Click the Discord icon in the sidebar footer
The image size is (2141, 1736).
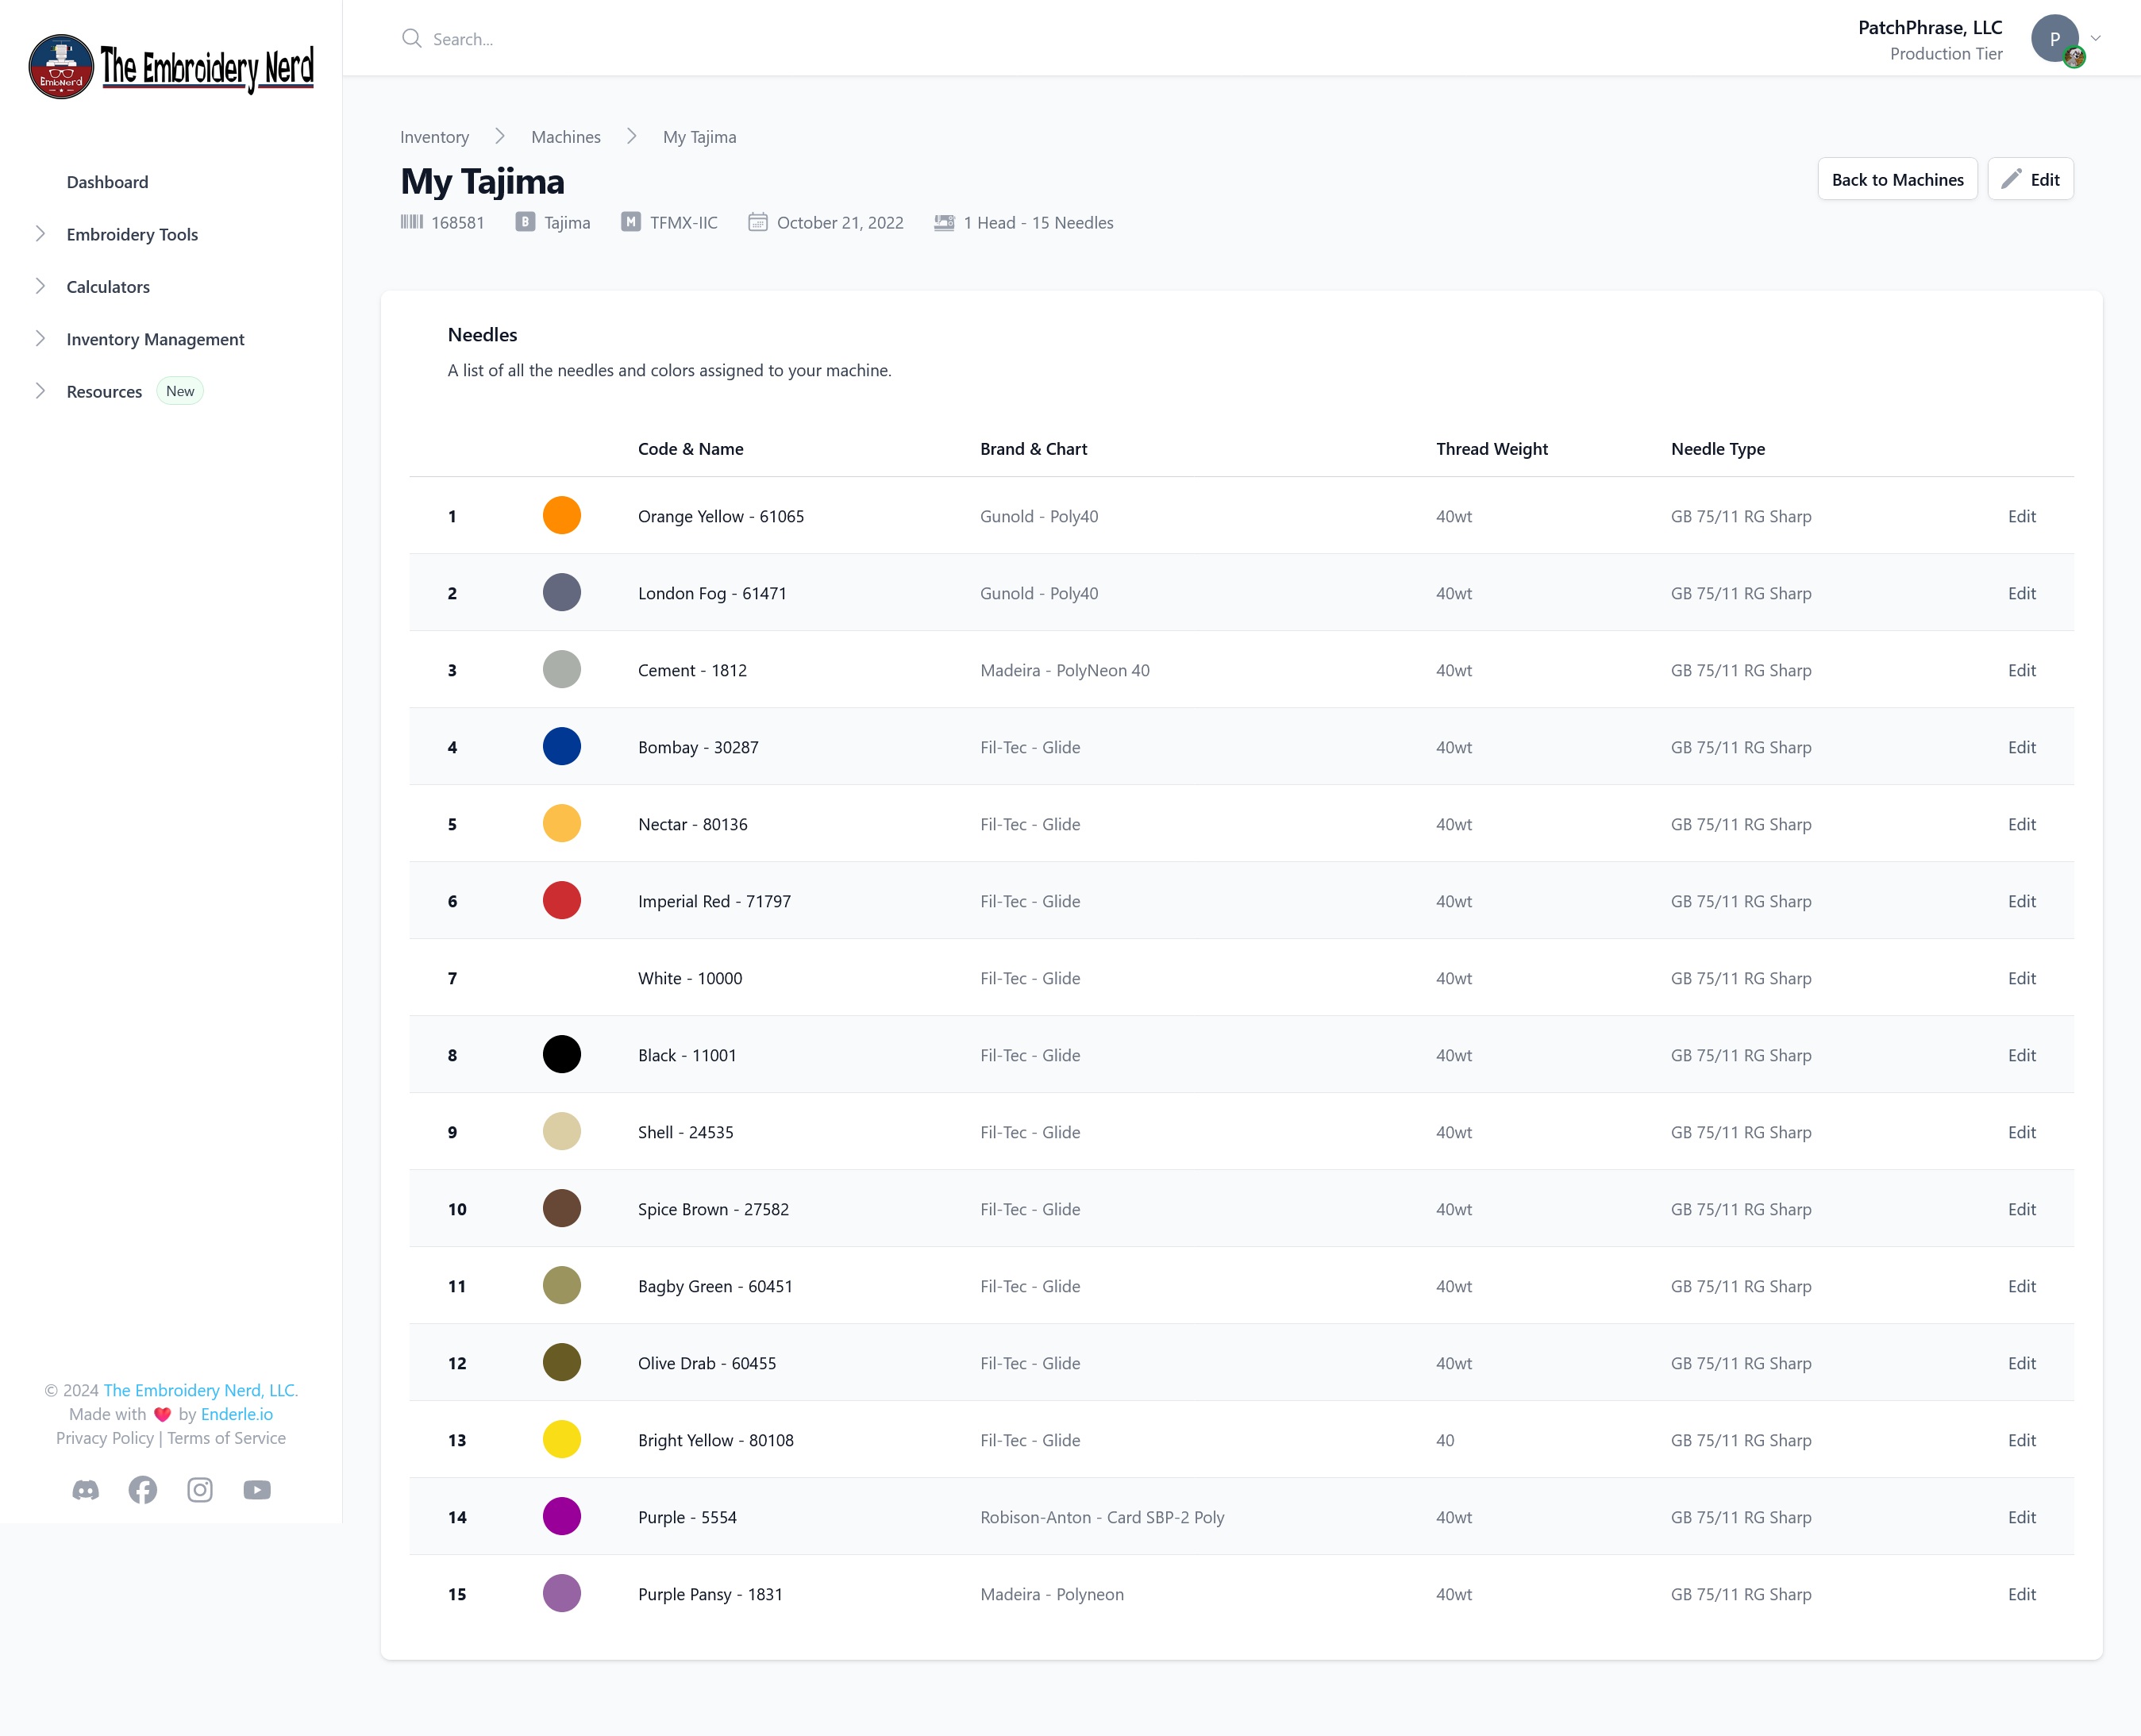pyautogui.click(x=85, y=1490)
